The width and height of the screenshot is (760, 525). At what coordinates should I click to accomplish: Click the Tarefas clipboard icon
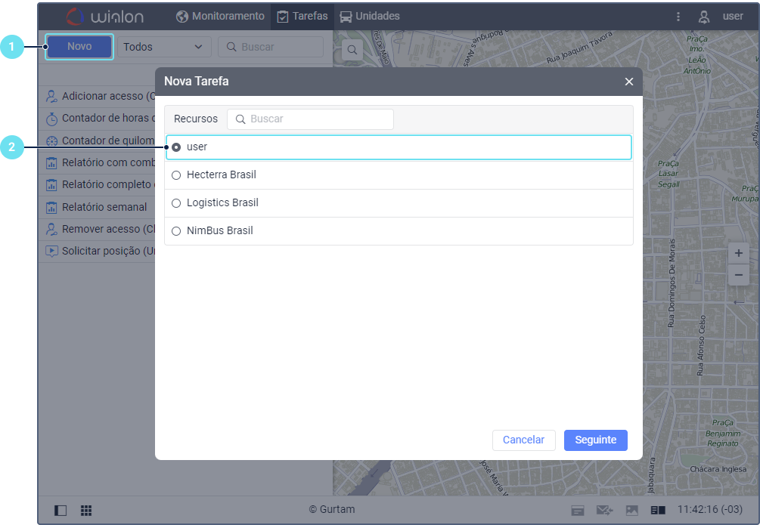283,17
